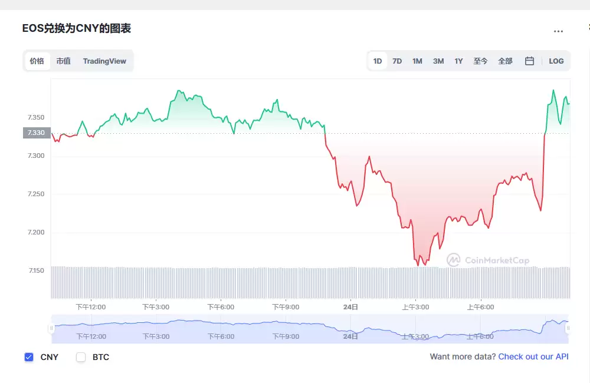Viewport: 590px width, 383px height.
Task: Open the TradingView tab
Action: click(104, 61)
